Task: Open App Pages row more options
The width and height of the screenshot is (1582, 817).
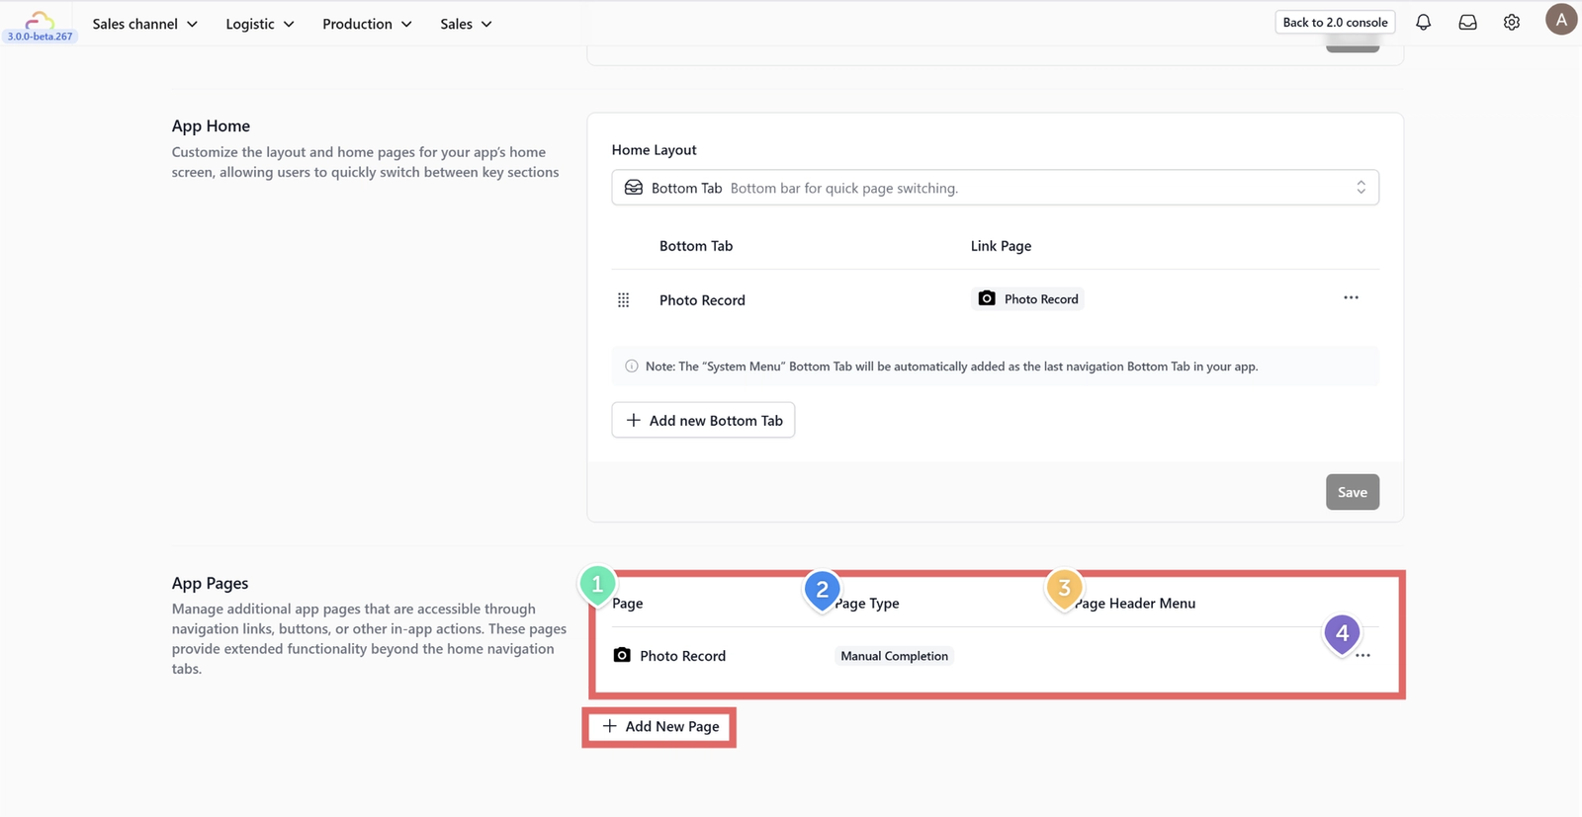Action: pyautogui.click(x=1362, y=656)
